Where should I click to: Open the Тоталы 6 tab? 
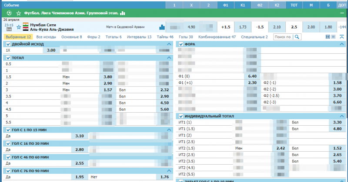tap(114, 37)
